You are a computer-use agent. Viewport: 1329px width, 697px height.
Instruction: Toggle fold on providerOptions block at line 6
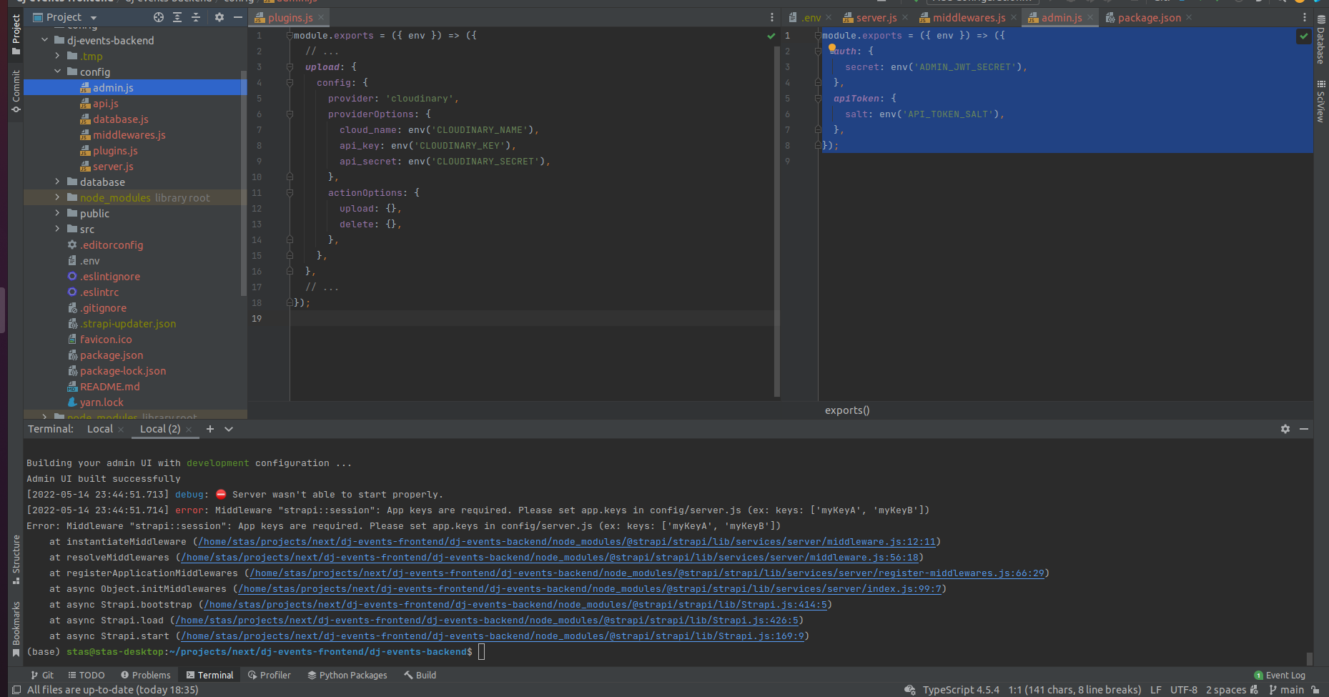coord(290,114)
